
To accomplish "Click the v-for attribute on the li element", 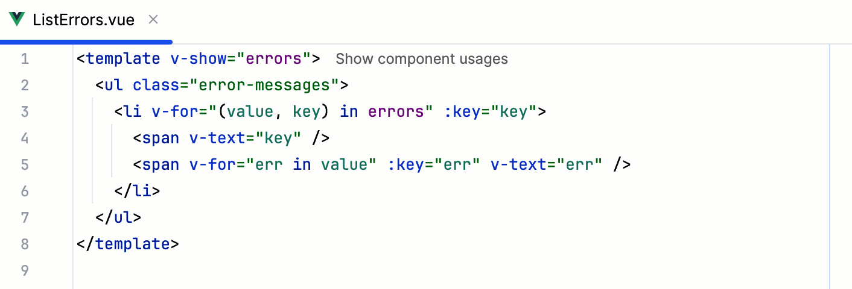I will click(x=170, y=112).
